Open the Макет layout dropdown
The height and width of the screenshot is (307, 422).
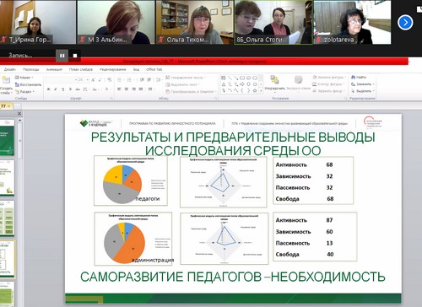coord(24,78)
